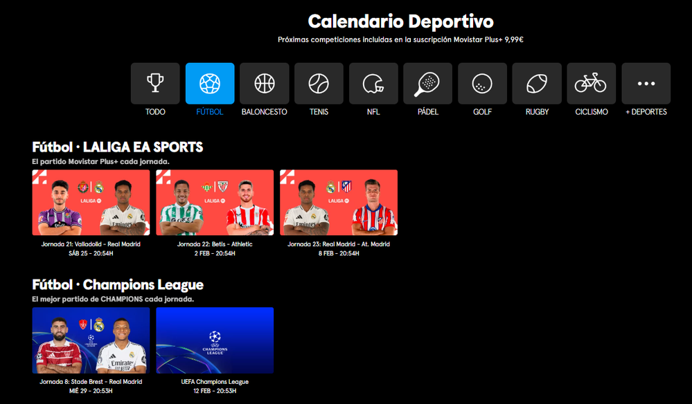Select the Golf ball icon

point(482,84)
